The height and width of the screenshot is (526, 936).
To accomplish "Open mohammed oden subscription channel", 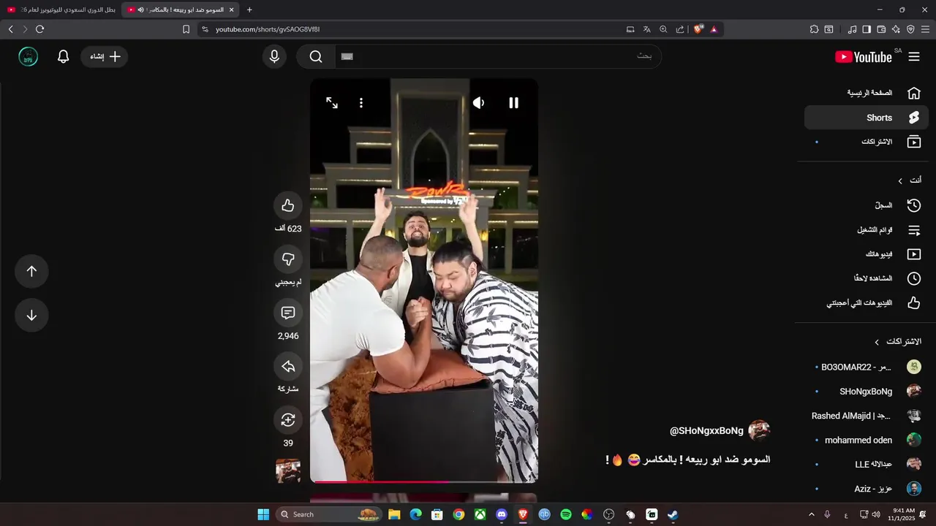I will tap(867, 440).
